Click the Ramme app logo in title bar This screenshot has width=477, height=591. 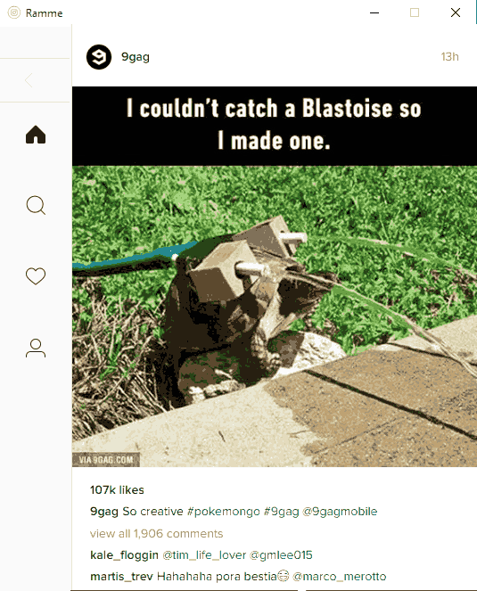tap(14, 12)
